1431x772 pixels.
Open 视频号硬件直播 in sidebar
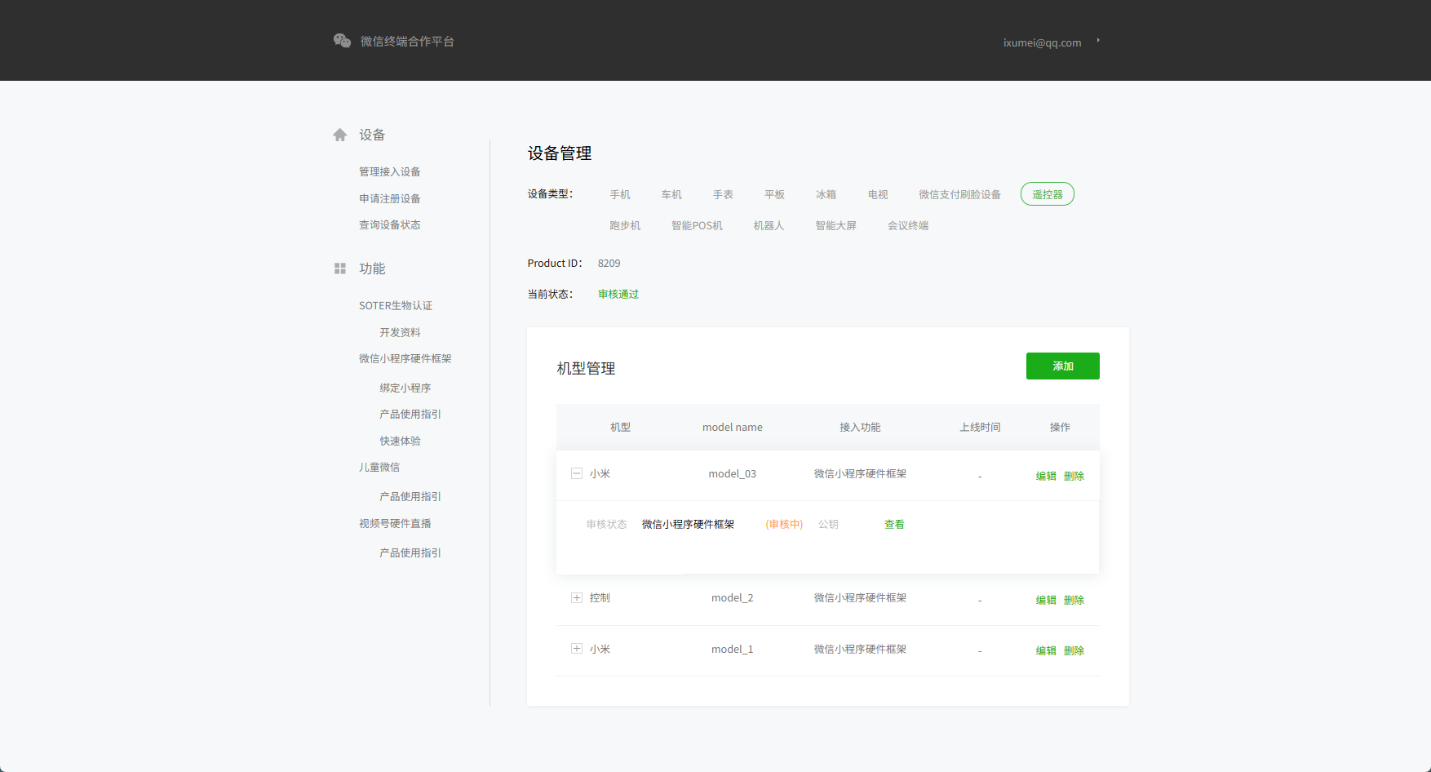pyautogui.click(x=395, y=523)
